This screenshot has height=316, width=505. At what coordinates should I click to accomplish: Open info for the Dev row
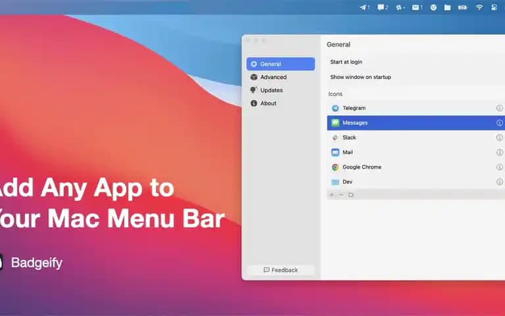[499, 182]
